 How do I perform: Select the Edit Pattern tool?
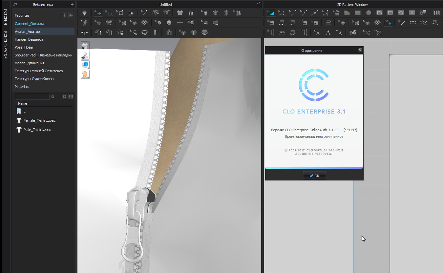pos(271,13)
